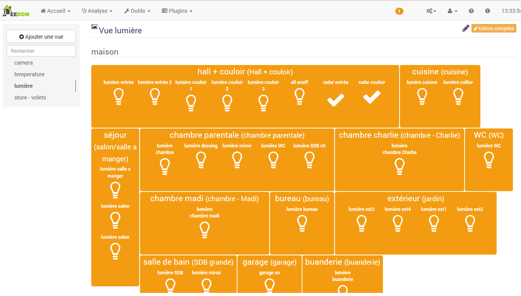Toggle lumière chambre madi bulb
This screenshot has width=521, height=296.
coord(205,230)
